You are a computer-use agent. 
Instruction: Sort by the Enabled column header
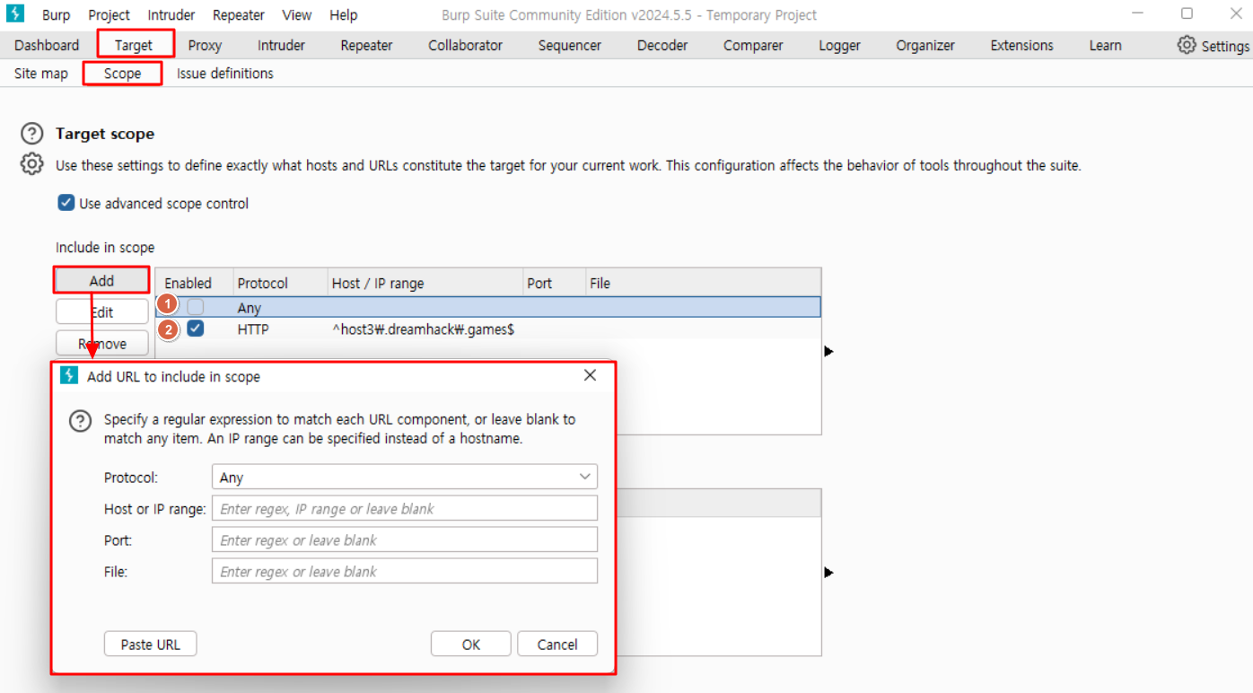pos(194,283)
